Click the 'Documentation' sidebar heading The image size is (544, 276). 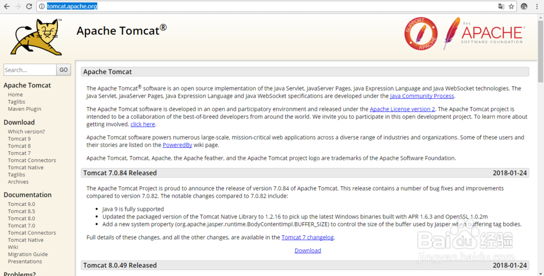27,195
